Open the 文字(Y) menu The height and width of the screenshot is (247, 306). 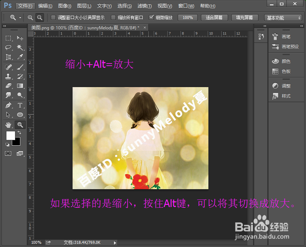click(x=104, y=6)
